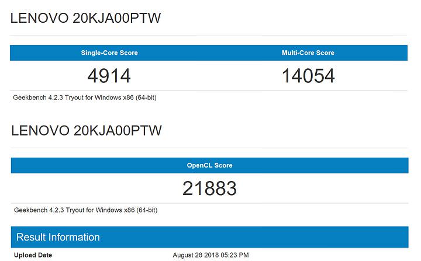
Task: Click the Multi-Core Score column header
Action: 308,53
